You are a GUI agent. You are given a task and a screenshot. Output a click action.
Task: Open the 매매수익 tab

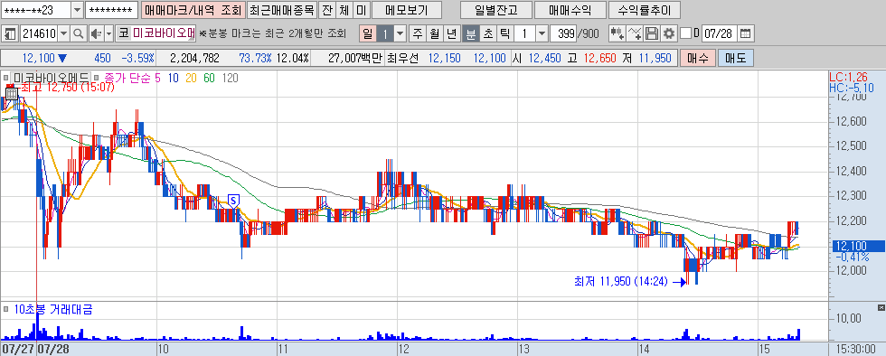570,10
